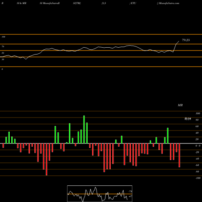Click the -100 label on MR axis
Screen dimensions: 202x202
tap(198, 178)
